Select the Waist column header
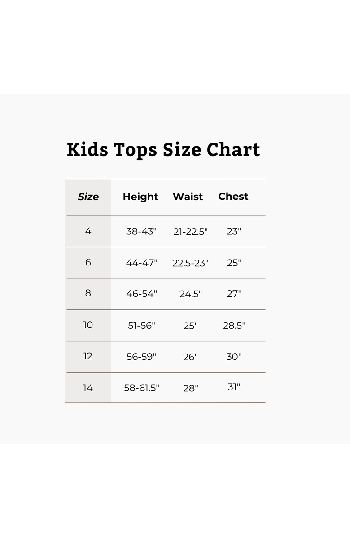This screenshot has height=538, width=350. click(188, 197)
